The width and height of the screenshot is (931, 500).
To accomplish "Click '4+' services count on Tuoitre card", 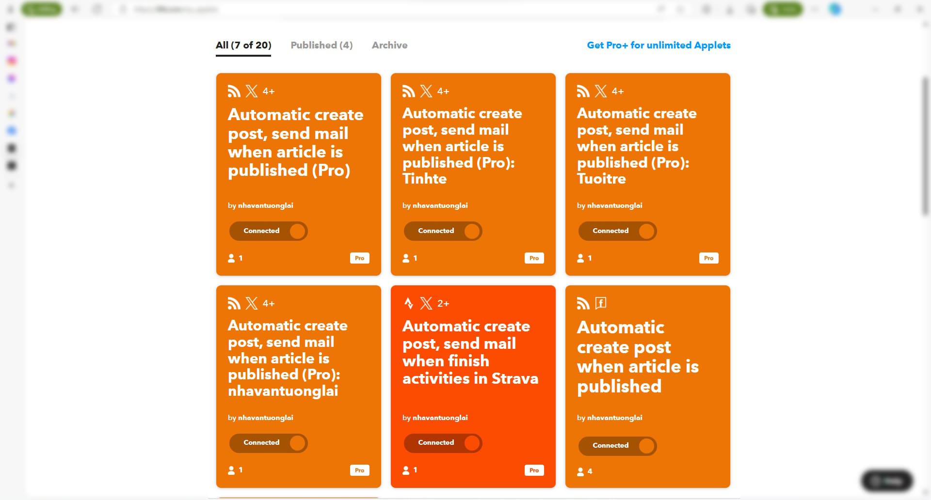I will click(x=618, y=91).
